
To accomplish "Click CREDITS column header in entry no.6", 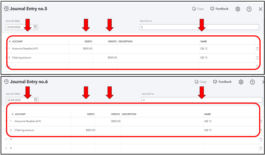I will (x=115, y=114).
